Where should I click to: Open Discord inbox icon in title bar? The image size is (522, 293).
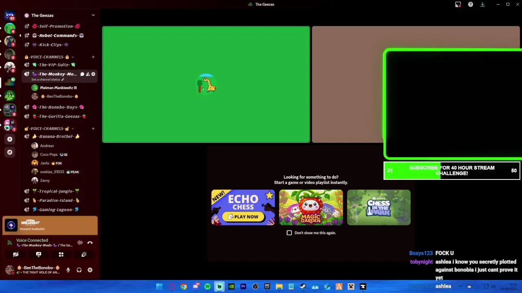click(458, 4)
